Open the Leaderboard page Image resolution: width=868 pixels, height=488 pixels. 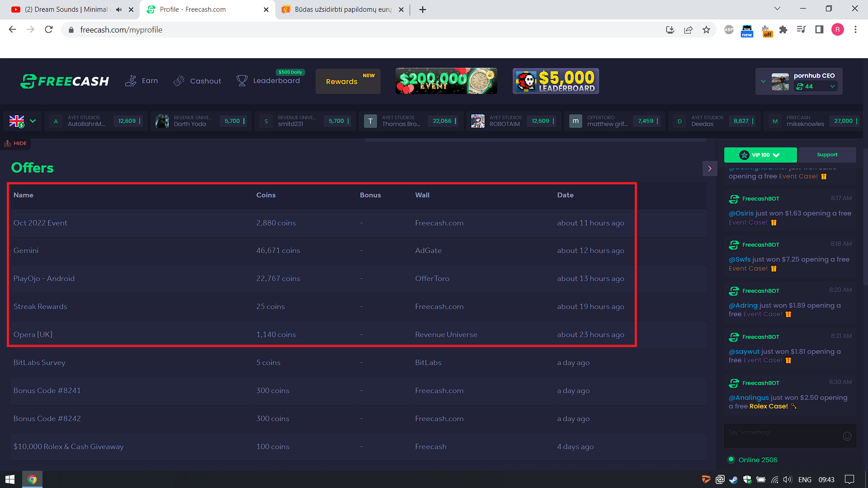pyautogui.click(x=268, y=81)
